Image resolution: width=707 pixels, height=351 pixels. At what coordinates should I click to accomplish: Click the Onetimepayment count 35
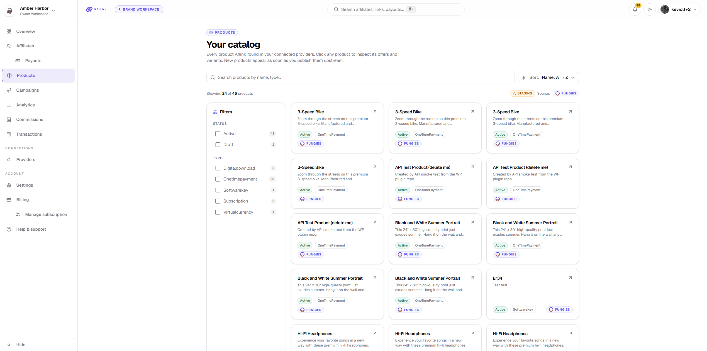coord(272,179)
